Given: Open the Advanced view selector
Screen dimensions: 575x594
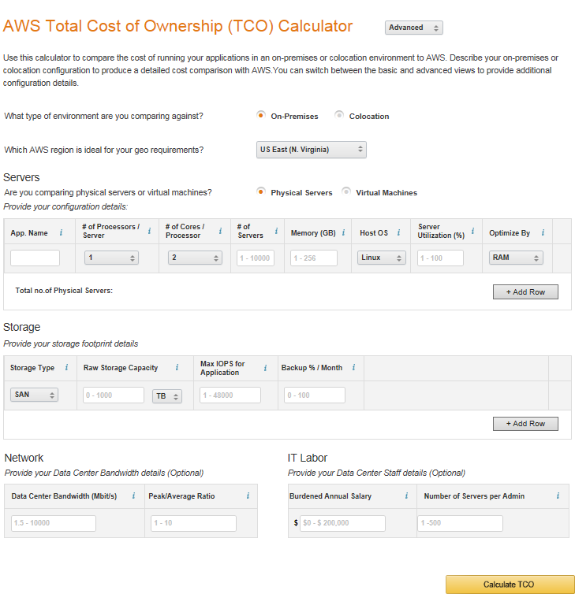Looking at the screenshot, I should tap(414, 28).
